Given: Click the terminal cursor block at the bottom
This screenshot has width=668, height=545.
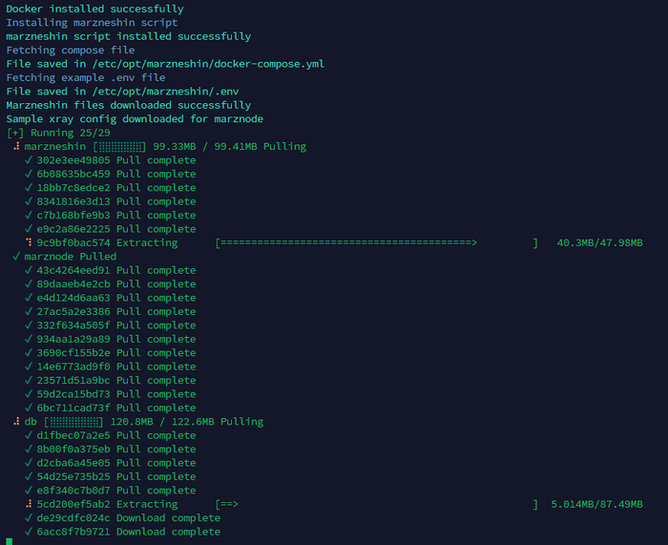Looking at the screenshot, I should point(9,541).
